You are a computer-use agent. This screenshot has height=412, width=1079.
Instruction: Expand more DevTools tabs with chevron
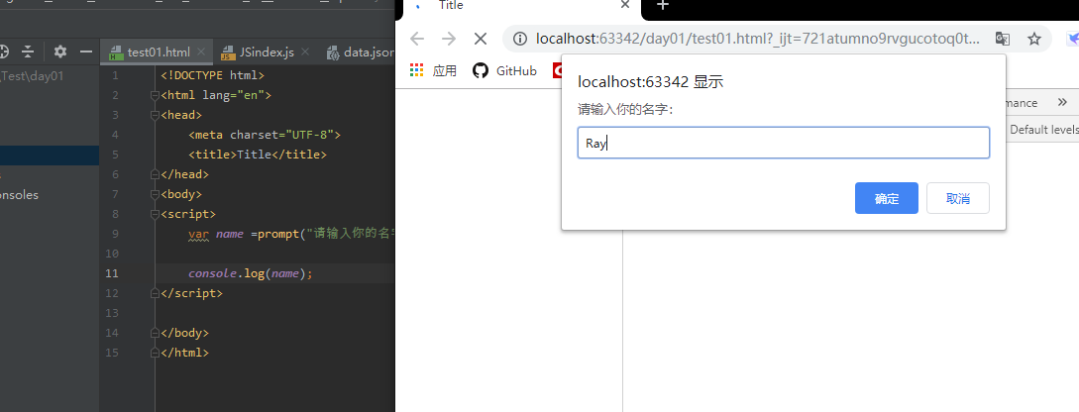[x=1062, y=102]
